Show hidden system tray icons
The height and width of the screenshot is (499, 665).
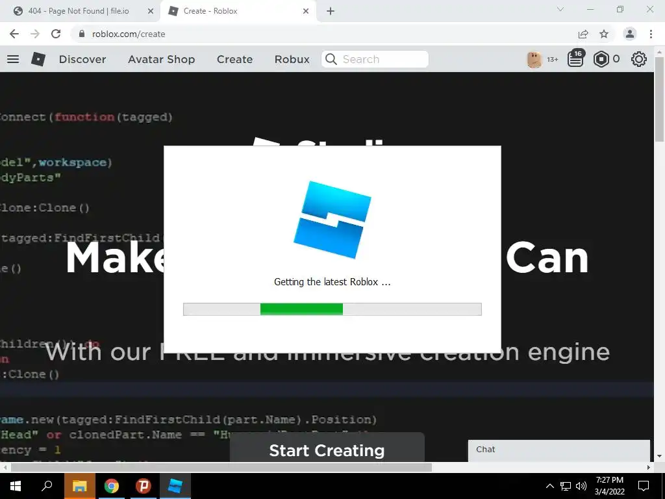pyautogui.click(x=549, y=486)
